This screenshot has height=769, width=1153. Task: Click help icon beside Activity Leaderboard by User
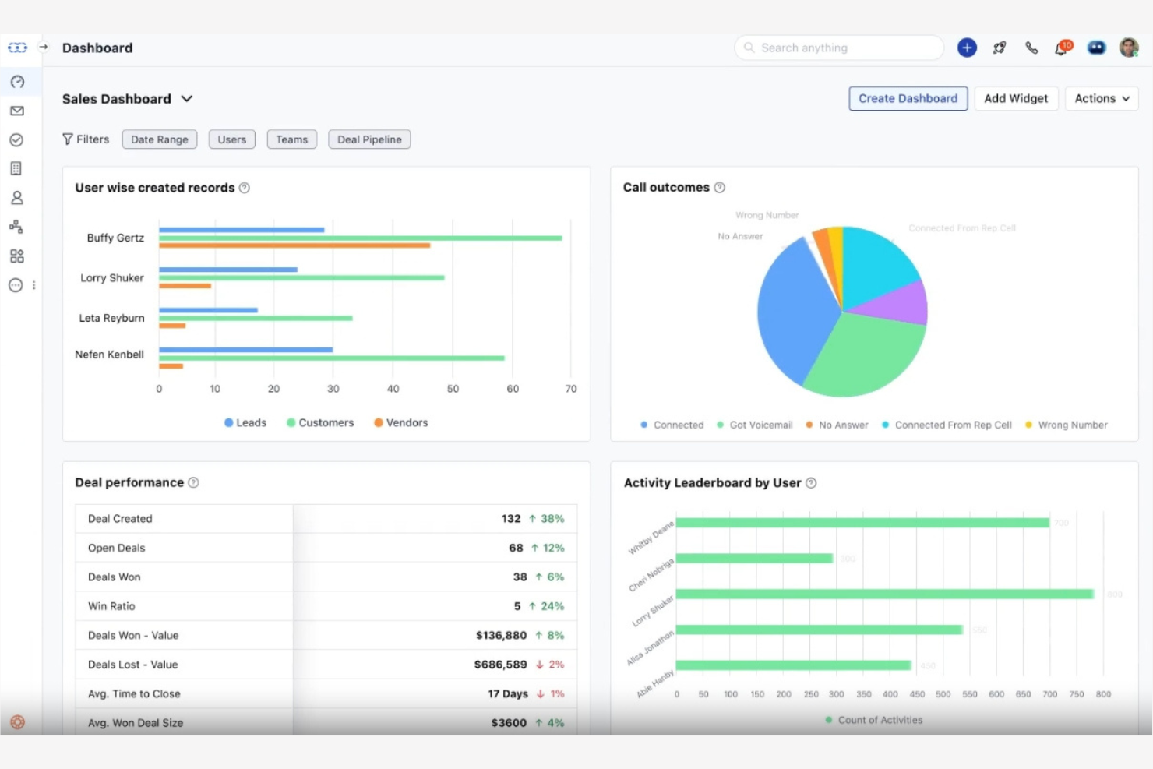point(811,483)
